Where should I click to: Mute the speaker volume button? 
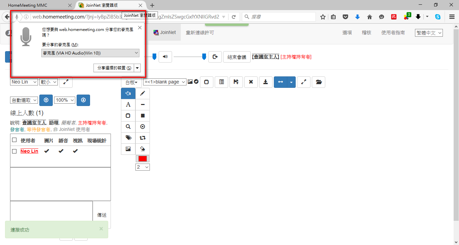coord(165,57)
